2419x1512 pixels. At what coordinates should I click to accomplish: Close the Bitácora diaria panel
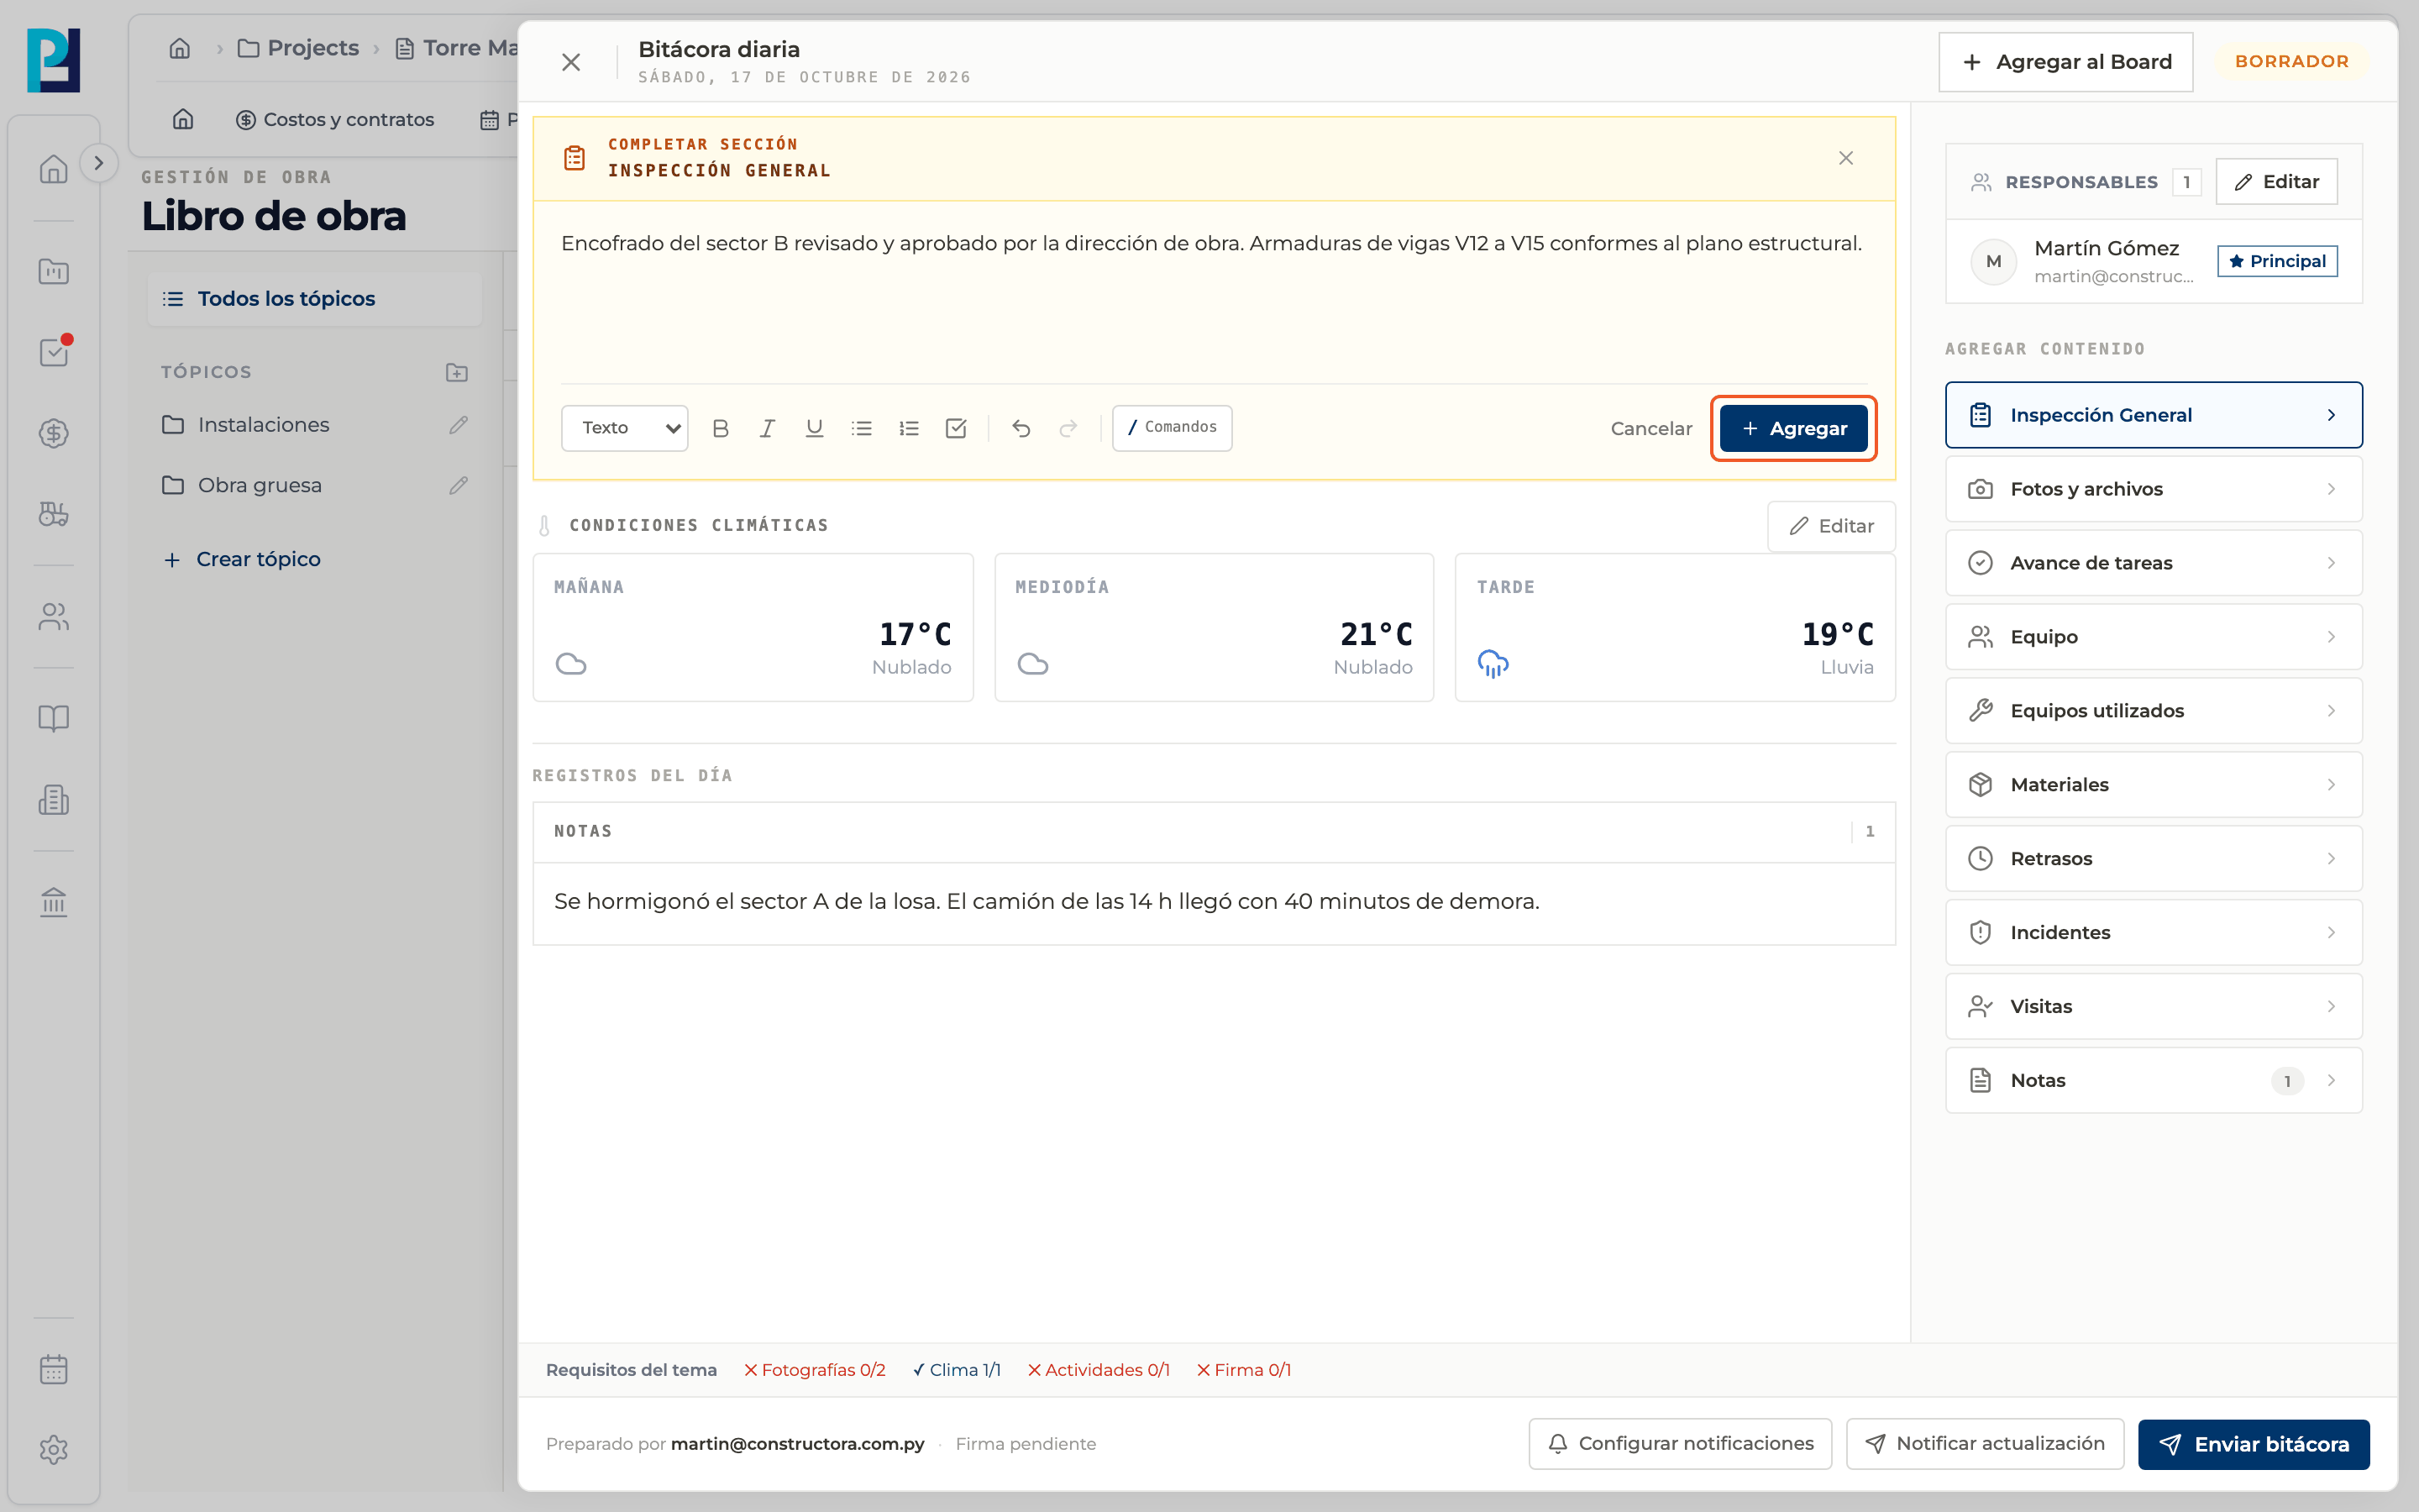click(x=571, y=62)
